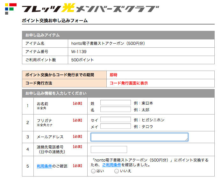
Task: Click the example text 例：ヒガシニホン
Action: [x=149, y=120]
